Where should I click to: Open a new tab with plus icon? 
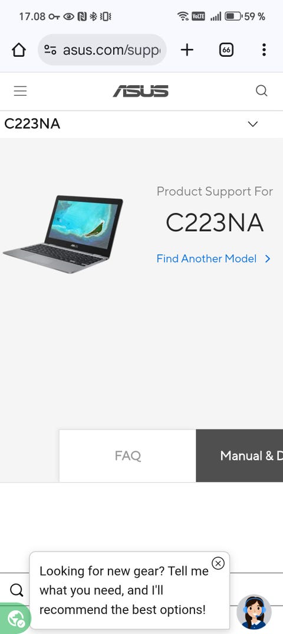[x=187, y=50]
